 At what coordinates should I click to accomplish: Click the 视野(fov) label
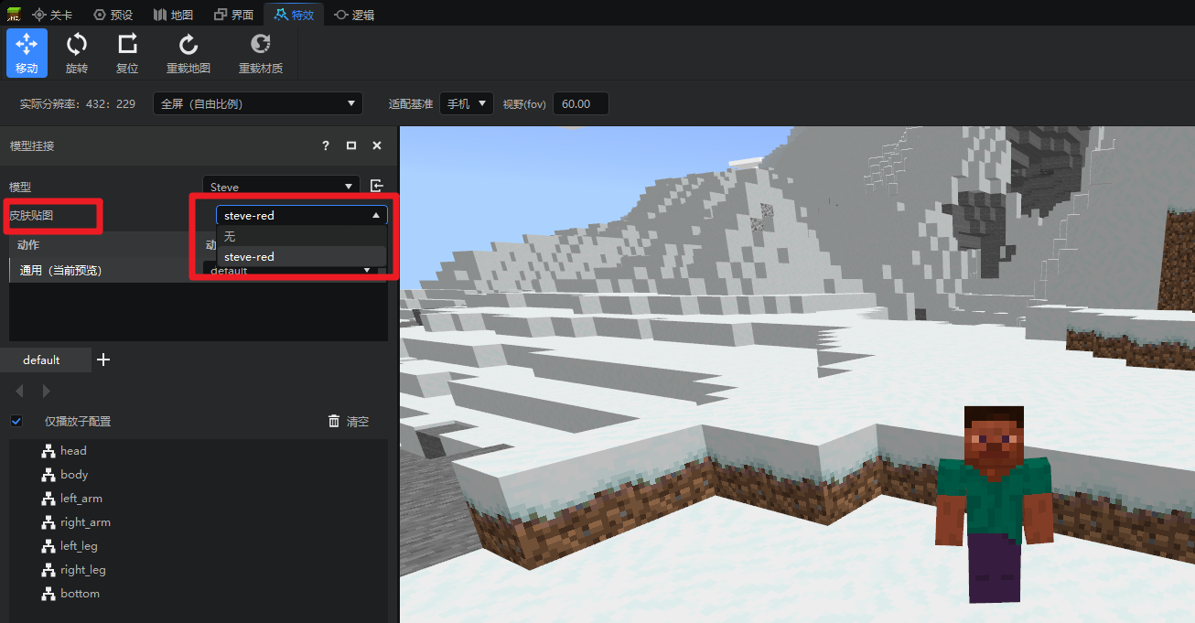(524, 104)
